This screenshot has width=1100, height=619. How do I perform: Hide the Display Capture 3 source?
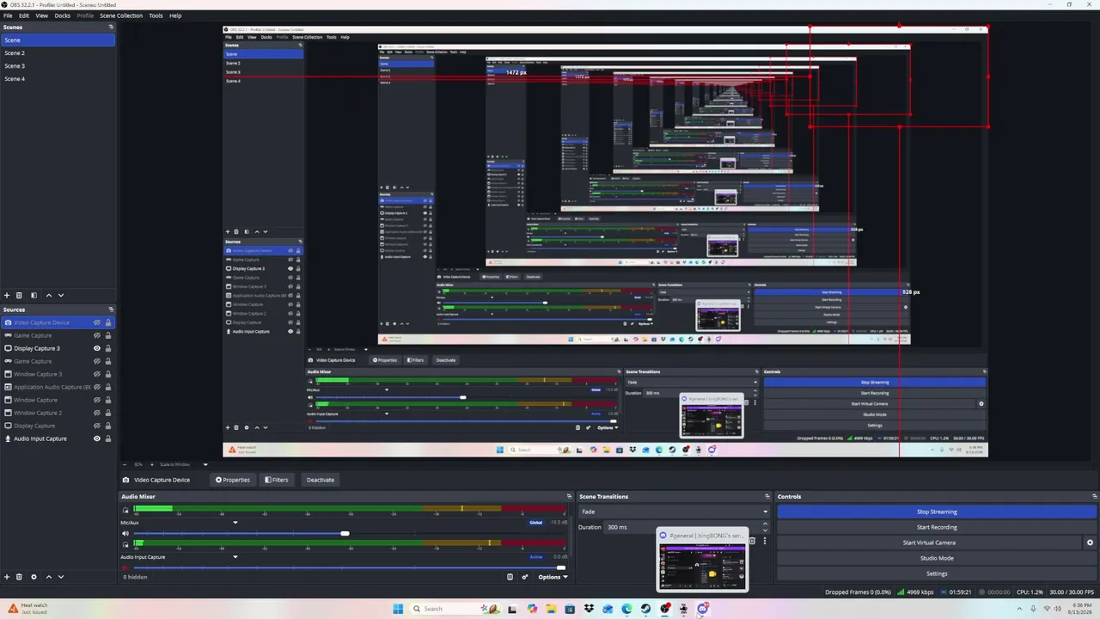point(97,348)
